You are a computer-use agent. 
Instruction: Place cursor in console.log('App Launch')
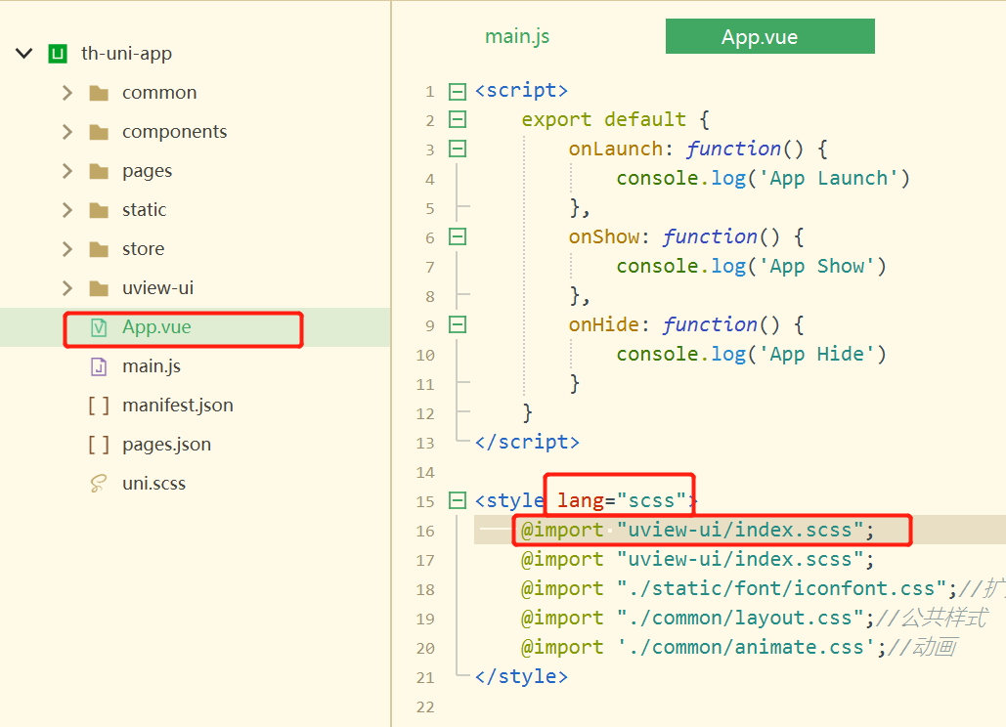tap(763, 178)
